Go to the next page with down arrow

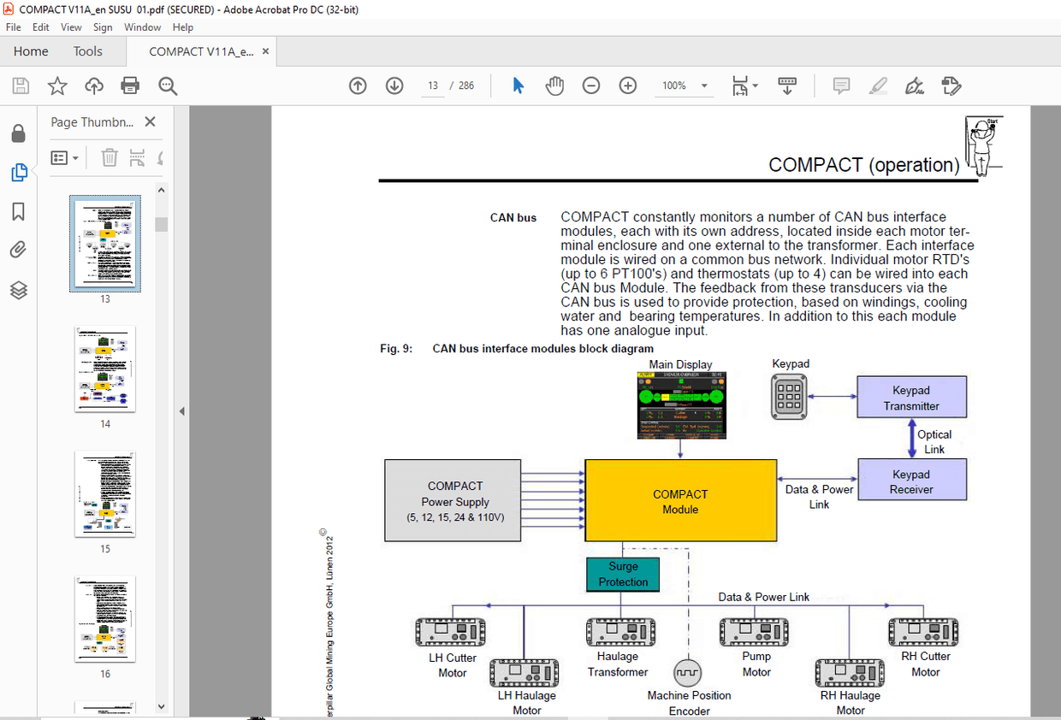[x=394, y=86]
